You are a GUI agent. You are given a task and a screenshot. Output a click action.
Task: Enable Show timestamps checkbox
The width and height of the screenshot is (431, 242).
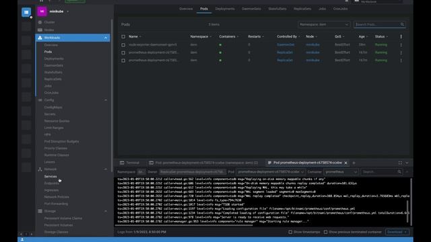click(x=290, y=232)
